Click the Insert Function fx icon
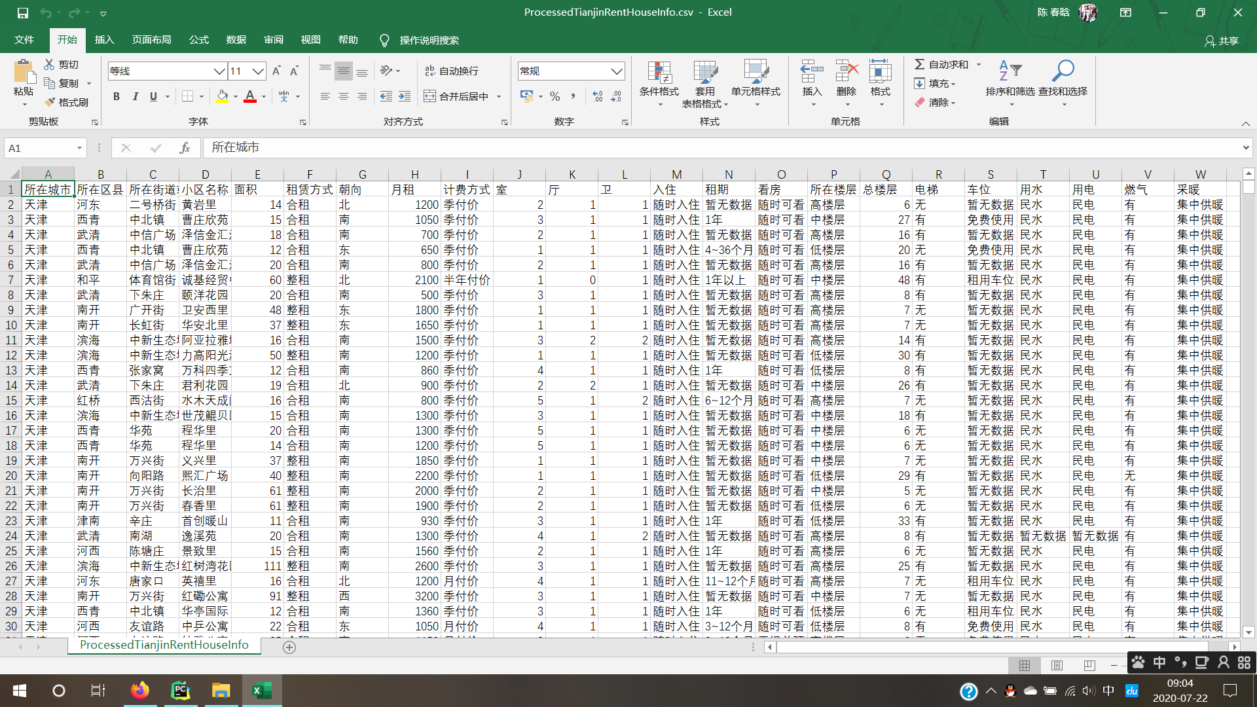This screenshot has width=1257, height=707. pos(185,148)
